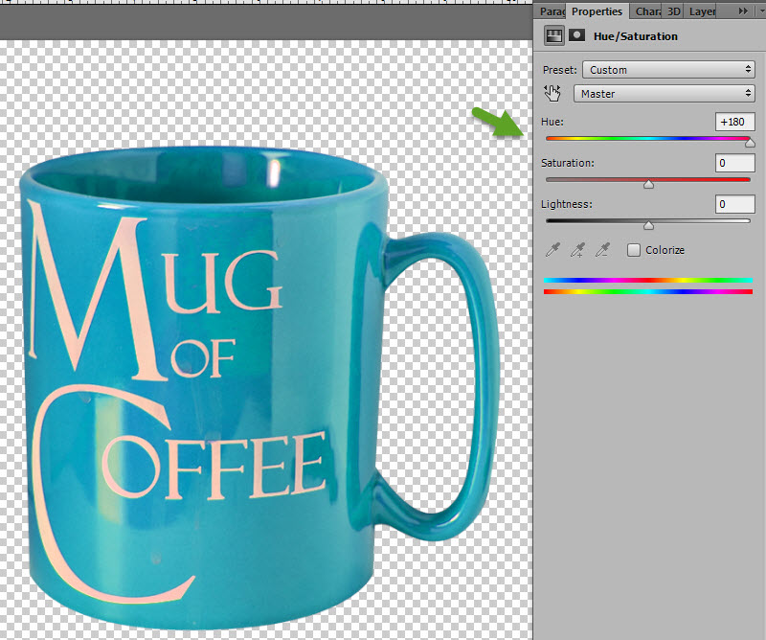
Task: Click the Lightness value input field
Action: [x=734, y=204]
